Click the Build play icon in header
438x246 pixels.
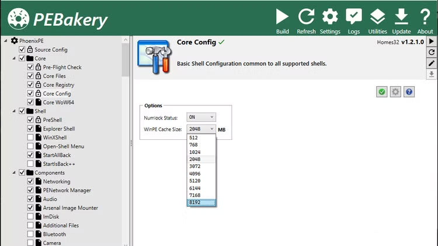pos(283,16)
